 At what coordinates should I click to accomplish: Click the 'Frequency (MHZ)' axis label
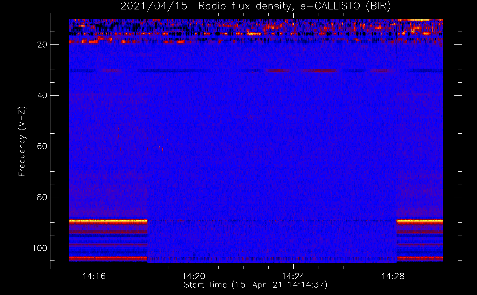point(22,142)
